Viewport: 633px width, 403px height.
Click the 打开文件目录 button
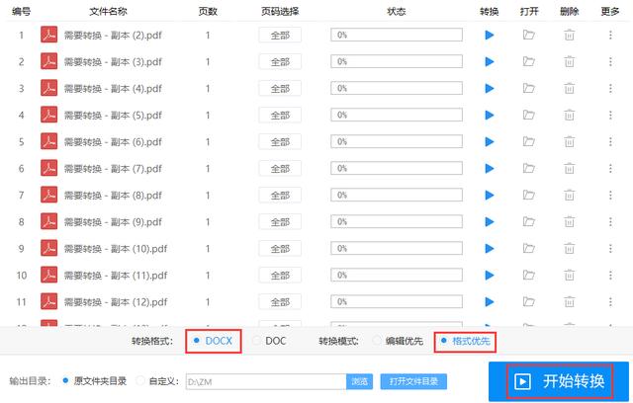tap(413, 381)
